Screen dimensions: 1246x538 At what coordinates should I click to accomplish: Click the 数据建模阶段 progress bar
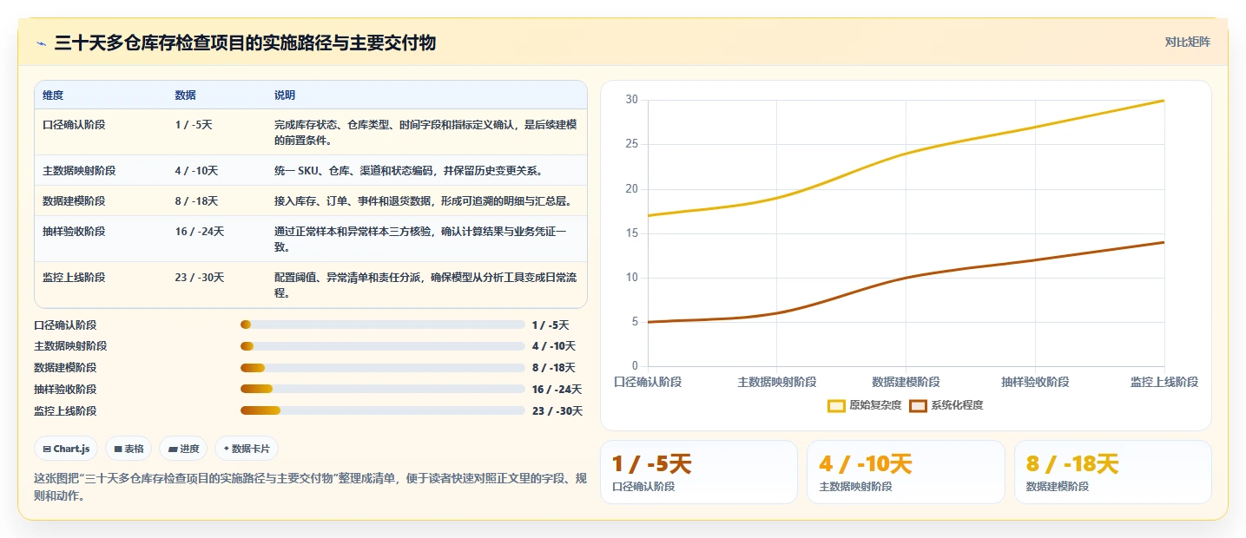click(x=383, y=368)
